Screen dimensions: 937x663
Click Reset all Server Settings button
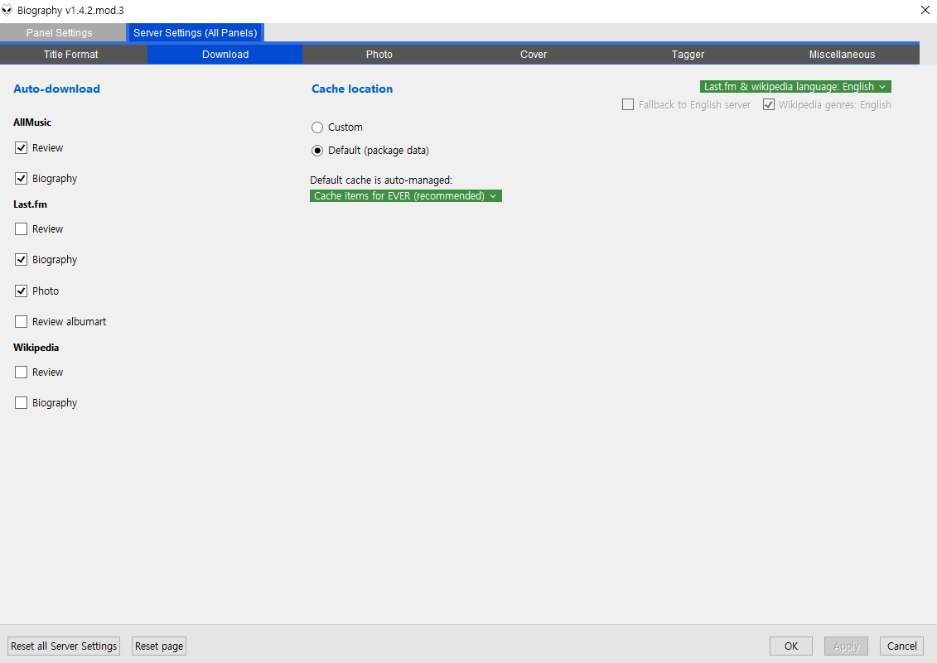[64, 646]
